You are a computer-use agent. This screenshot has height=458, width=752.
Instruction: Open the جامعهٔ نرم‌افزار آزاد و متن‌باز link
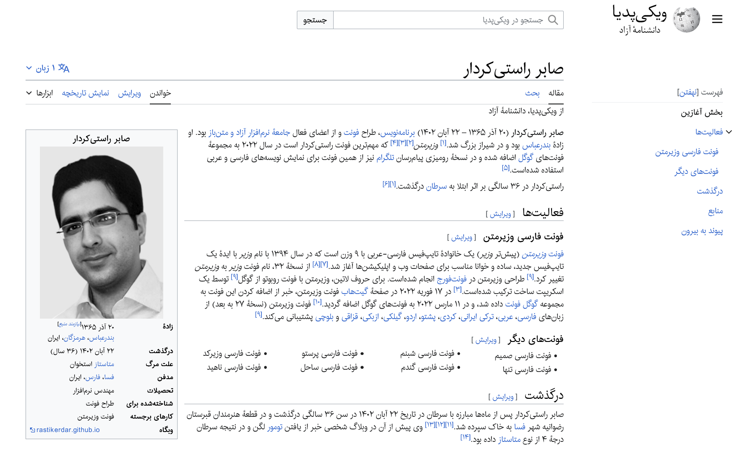pyautogui.click(x=249, y=133)
